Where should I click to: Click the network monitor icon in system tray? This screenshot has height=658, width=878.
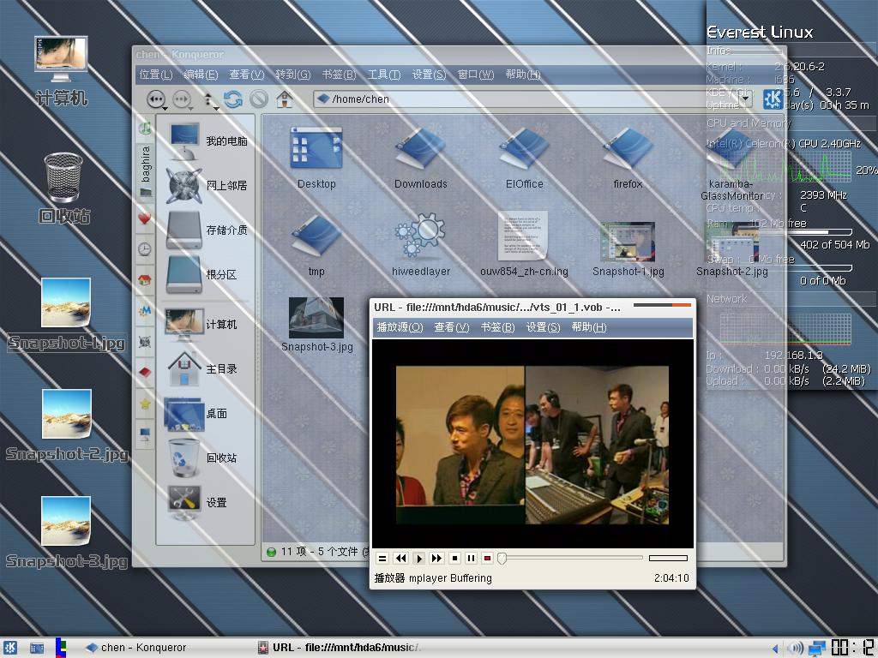pos(817,648)
